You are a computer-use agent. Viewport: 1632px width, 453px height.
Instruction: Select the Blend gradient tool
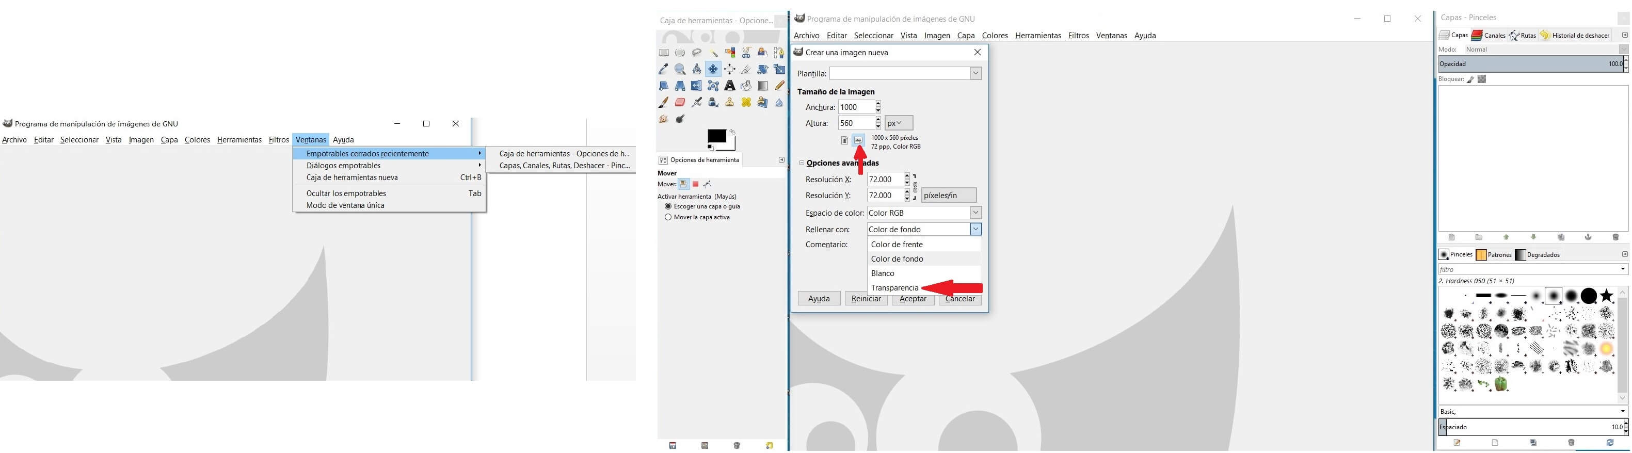tap(763, 86)
